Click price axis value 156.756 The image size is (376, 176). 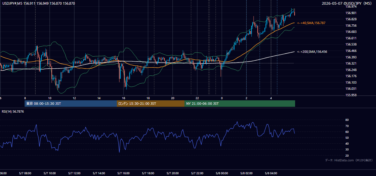(x=351, y=26)
